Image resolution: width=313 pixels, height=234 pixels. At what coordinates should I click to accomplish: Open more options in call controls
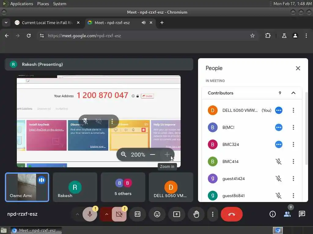coord(213,214)
